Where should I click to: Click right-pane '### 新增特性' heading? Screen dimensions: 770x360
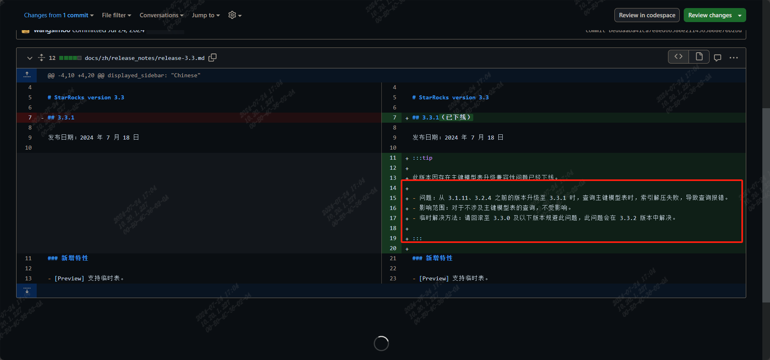coord(432,258)
